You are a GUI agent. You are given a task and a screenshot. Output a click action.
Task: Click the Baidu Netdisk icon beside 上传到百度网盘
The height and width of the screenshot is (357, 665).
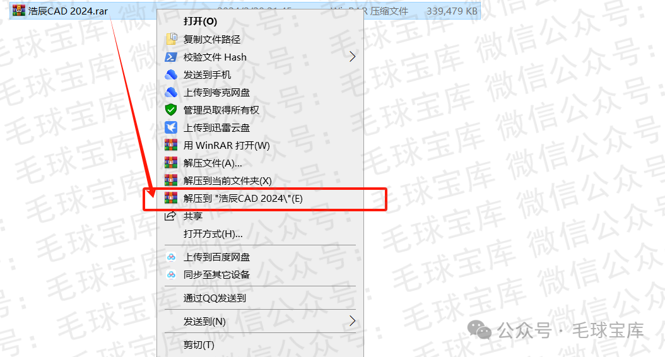171,257
